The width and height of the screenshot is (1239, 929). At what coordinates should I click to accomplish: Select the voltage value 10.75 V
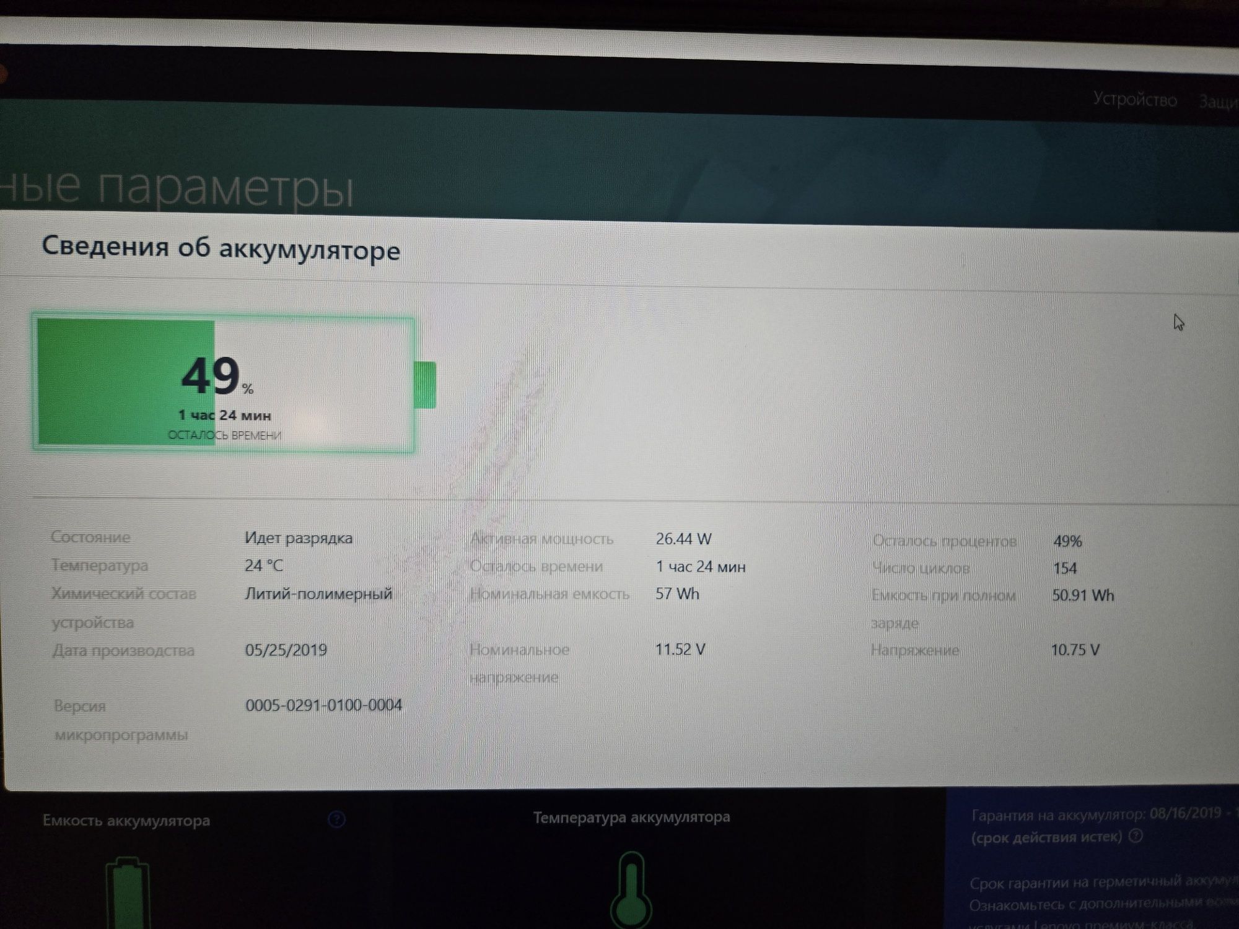1075,650
